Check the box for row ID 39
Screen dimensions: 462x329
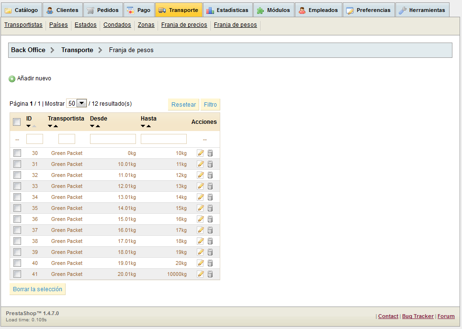[17, 252]
